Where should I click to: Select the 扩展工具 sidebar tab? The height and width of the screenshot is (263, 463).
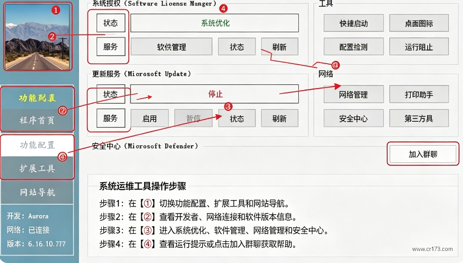[37, 168]
